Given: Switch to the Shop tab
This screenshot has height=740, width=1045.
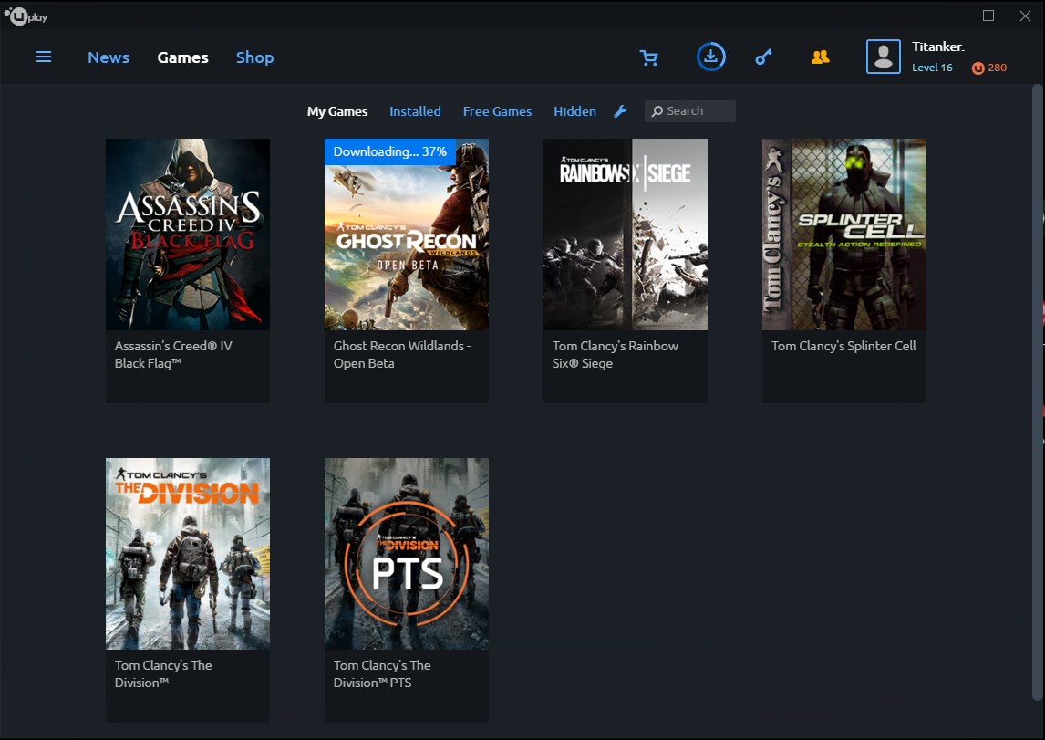Looking at the screenshot, I should 254,57.
